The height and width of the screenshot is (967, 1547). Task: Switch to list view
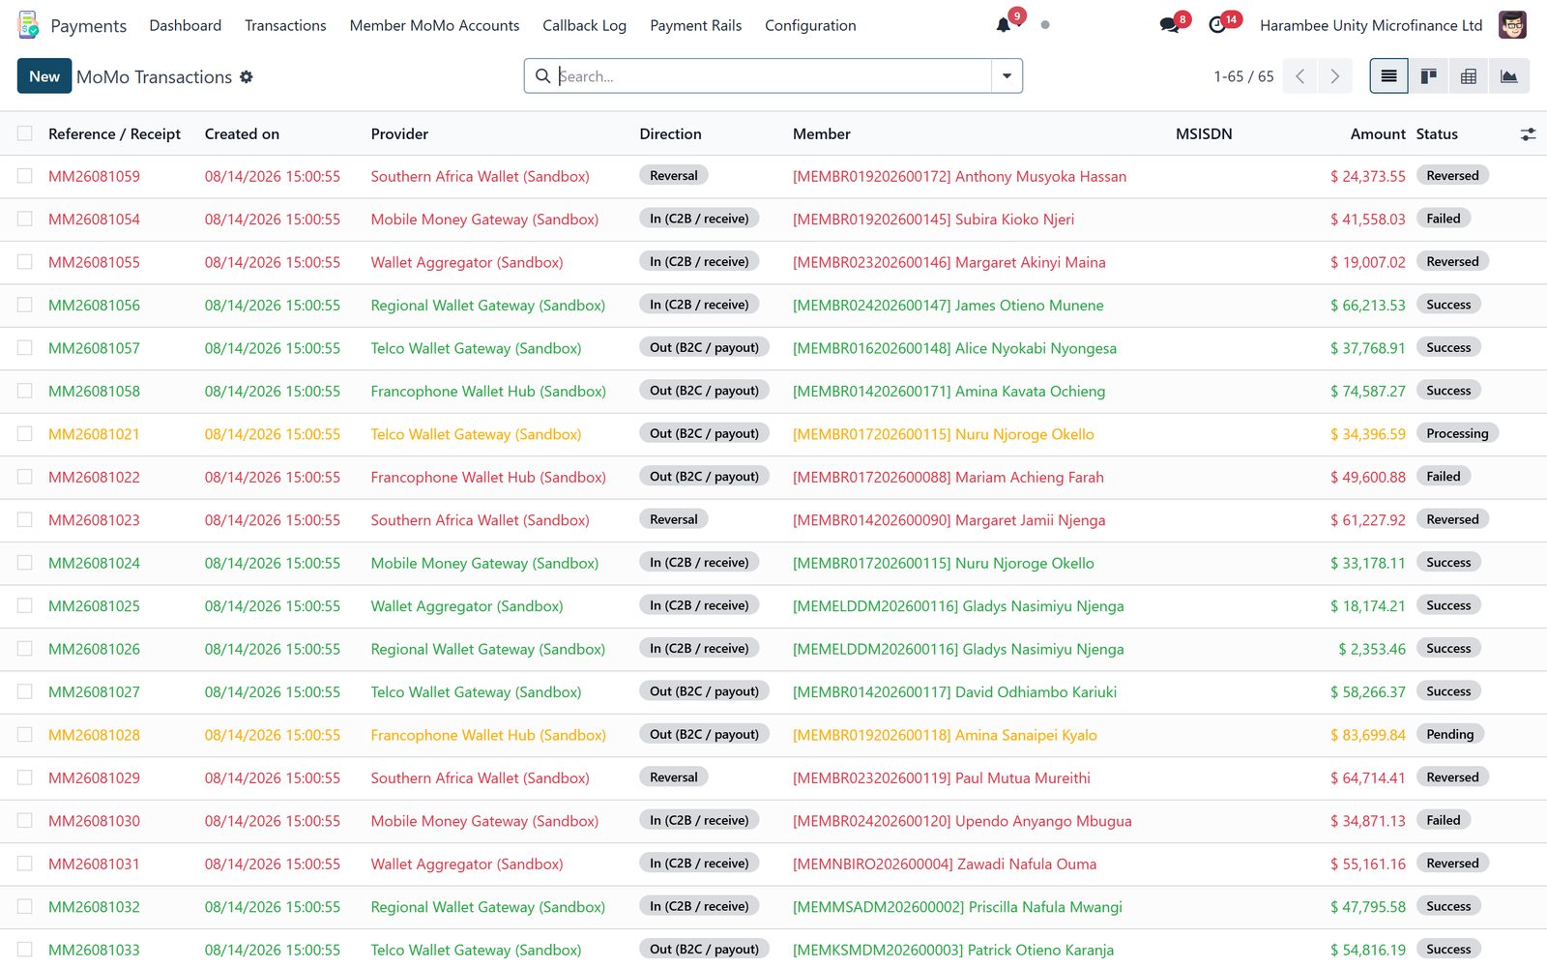pyautogui.click(x=1389, y=76)
